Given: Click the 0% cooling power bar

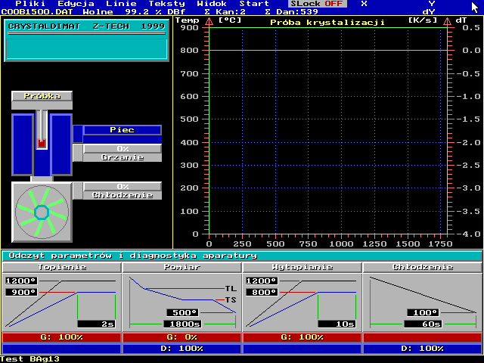Looking at the screenshot, I should pos(123,187).
